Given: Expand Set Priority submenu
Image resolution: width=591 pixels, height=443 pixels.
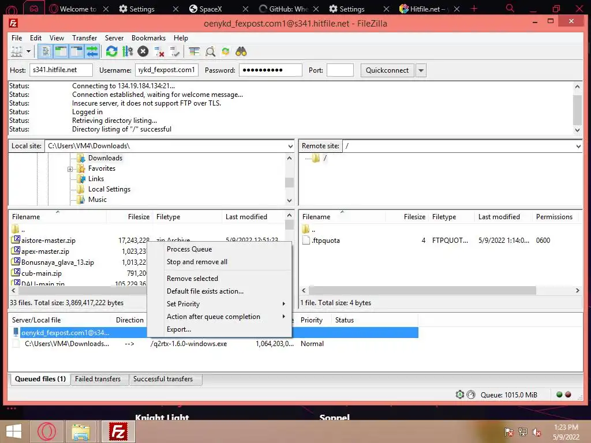Looking at the screenshot, I should point(219,304).
